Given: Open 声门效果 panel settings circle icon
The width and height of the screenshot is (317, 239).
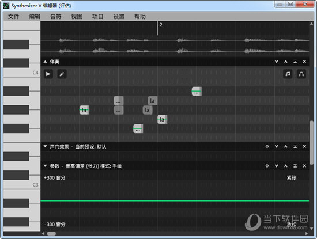Looking at the screenshot, I should [267, 146].
